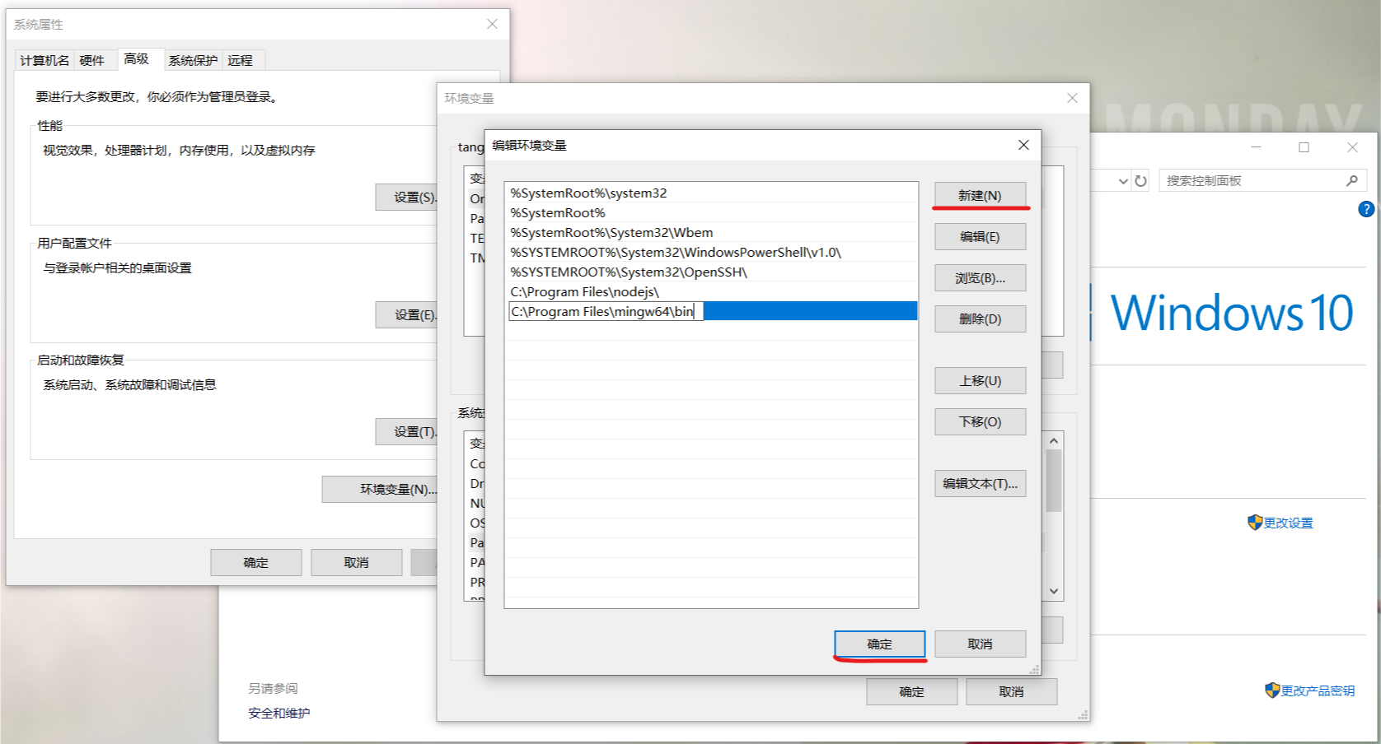Click 编辑(E) button in path editor
The image size is (1381, 744).
pyautogui.click(x=980, y=236)
